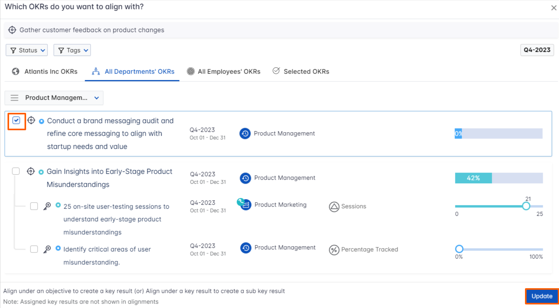559x308 pixels.
Task: Open the Tags filter dropdown
Action: coord(72,50)
